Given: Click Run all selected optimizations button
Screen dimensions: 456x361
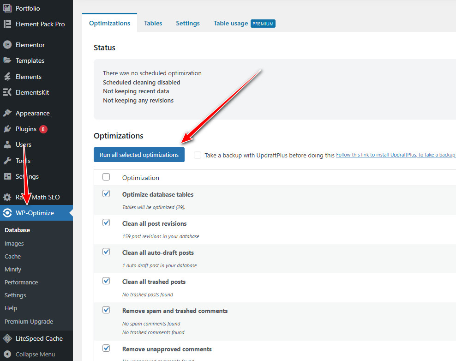Looking at the screenshot, I should (x=139, y=155).
